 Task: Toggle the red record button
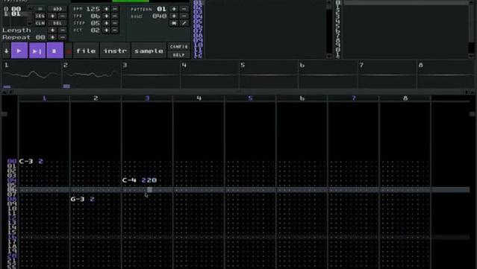[x=69, y=51]
